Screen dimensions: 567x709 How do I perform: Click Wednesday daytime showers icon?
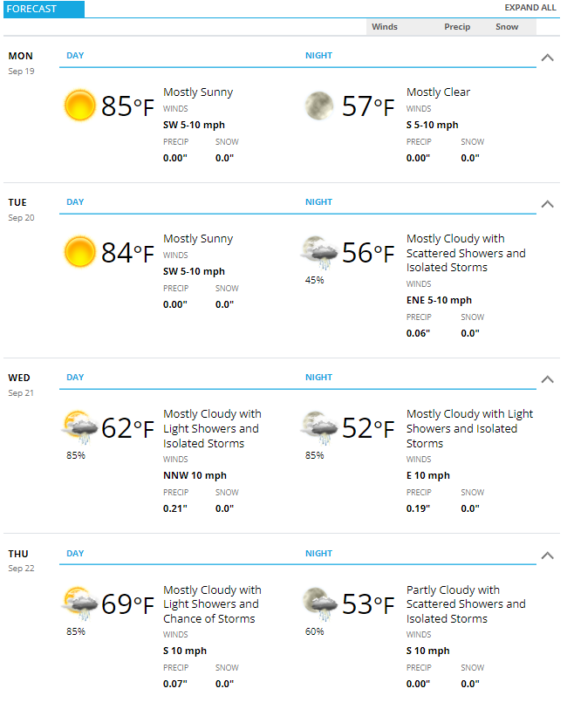(79, 427)
